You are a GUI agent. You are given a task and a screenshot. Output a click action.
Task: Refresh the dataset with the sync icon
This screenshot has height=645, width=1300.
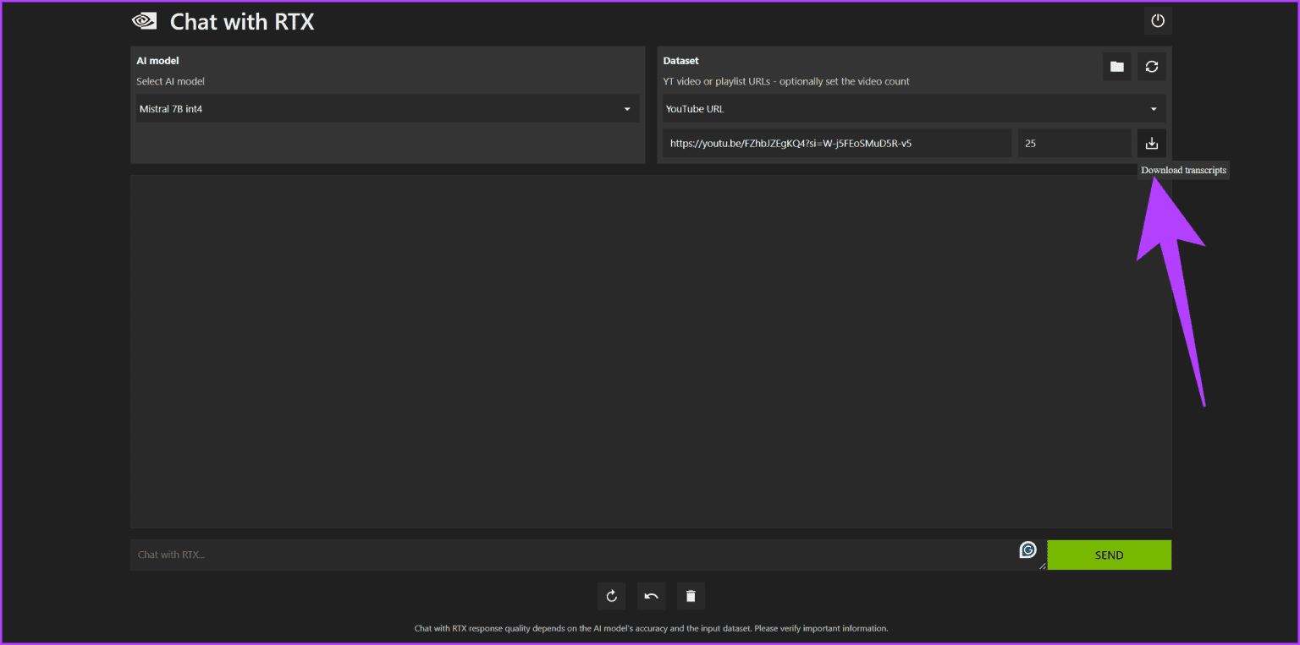point(1152,67)
